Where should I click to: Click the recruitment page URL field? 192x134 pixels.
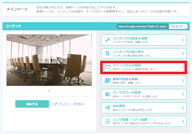point(142,26)
